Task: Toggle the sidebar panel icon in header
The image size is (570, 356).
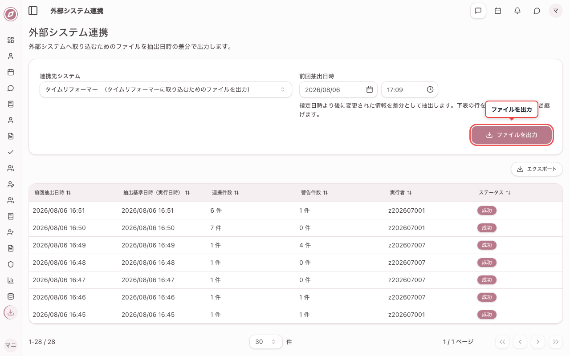Action: [33, 11]
